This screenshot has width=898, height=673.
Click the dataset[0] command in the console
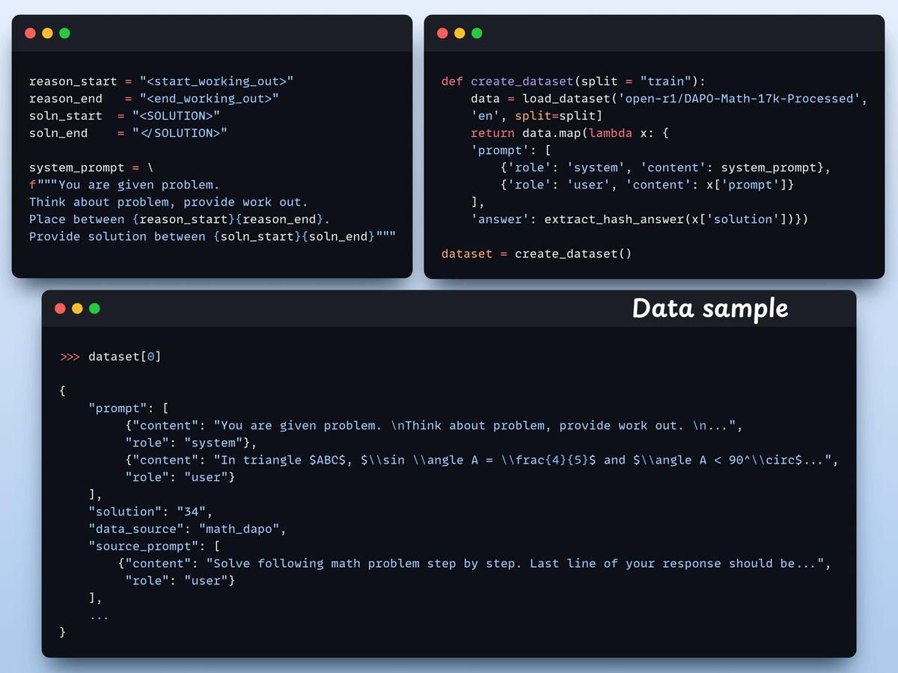point(124,357)
